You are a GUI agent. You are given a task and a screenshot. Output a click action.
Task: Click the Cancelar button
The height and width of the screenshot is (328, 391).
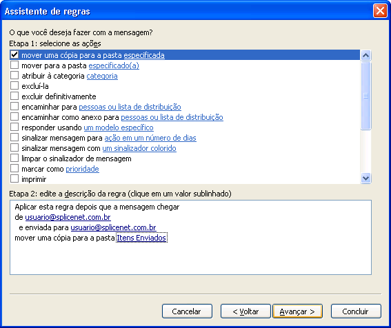187,311
